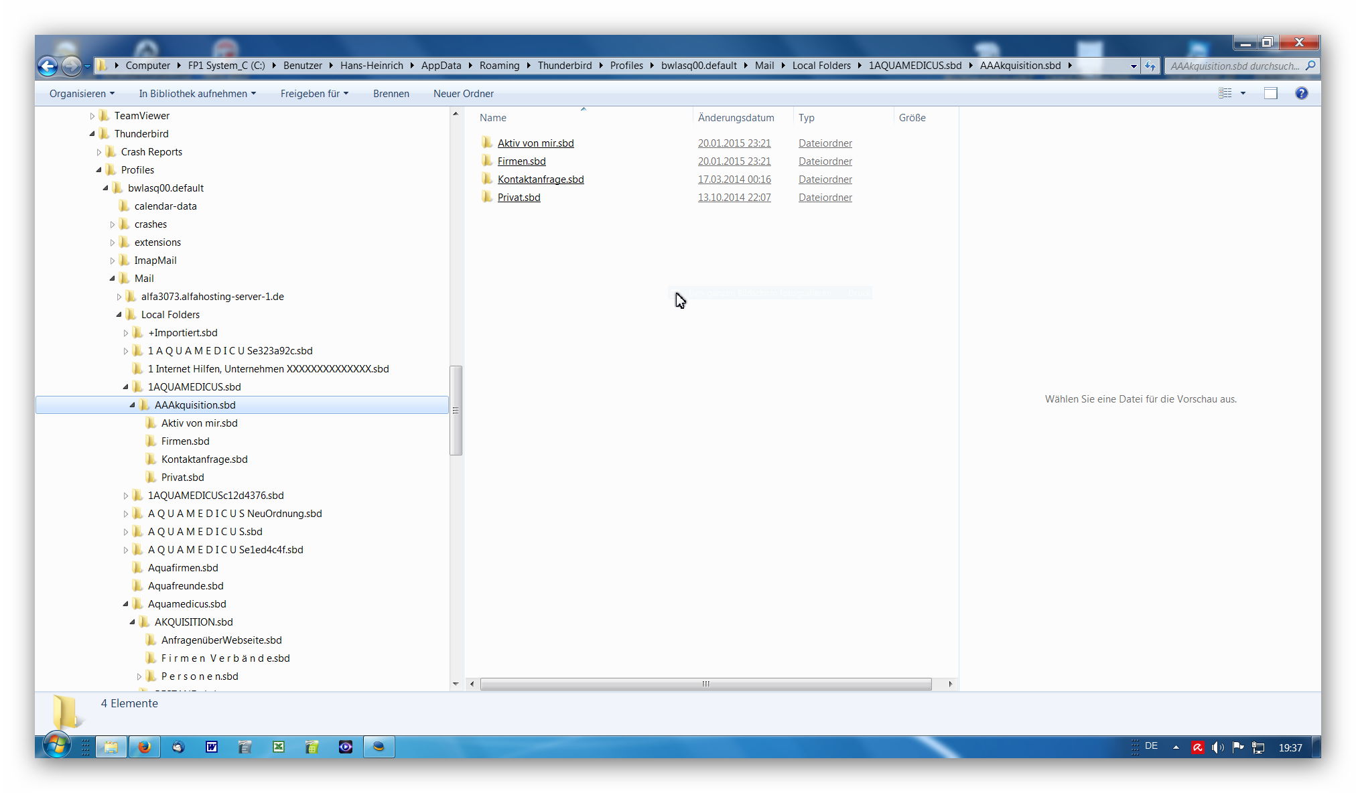Open the volume control in the tray

click(1218, 747)
